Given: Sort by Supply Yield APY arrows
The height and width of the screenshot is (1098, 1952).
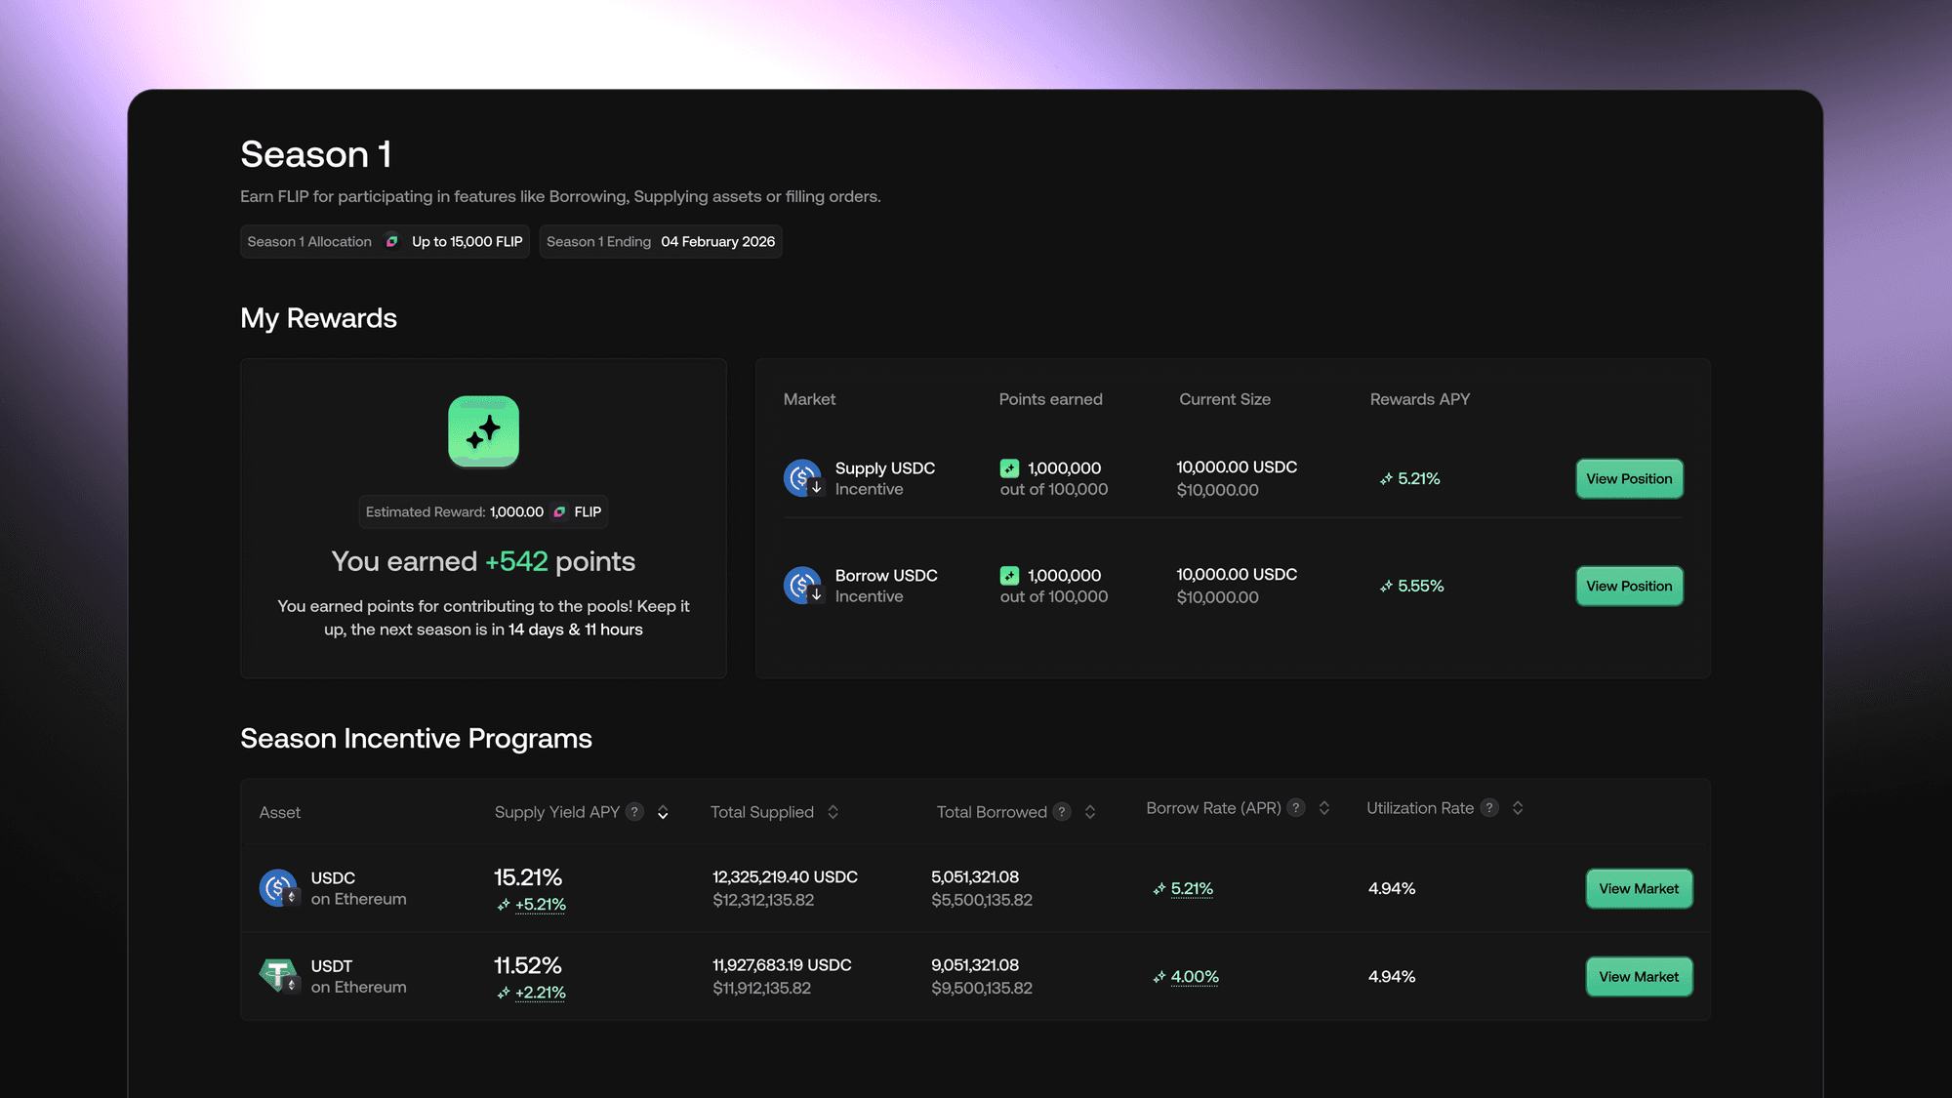Looking at the screenshot, I should pyautogui.click(x=663, y=812).
